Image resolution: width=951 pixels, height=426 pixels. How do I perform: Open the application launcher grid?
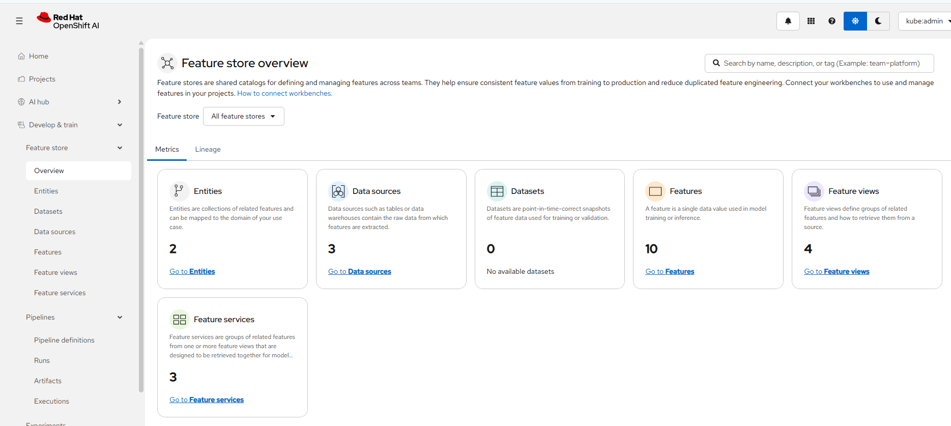pos(811,21)
